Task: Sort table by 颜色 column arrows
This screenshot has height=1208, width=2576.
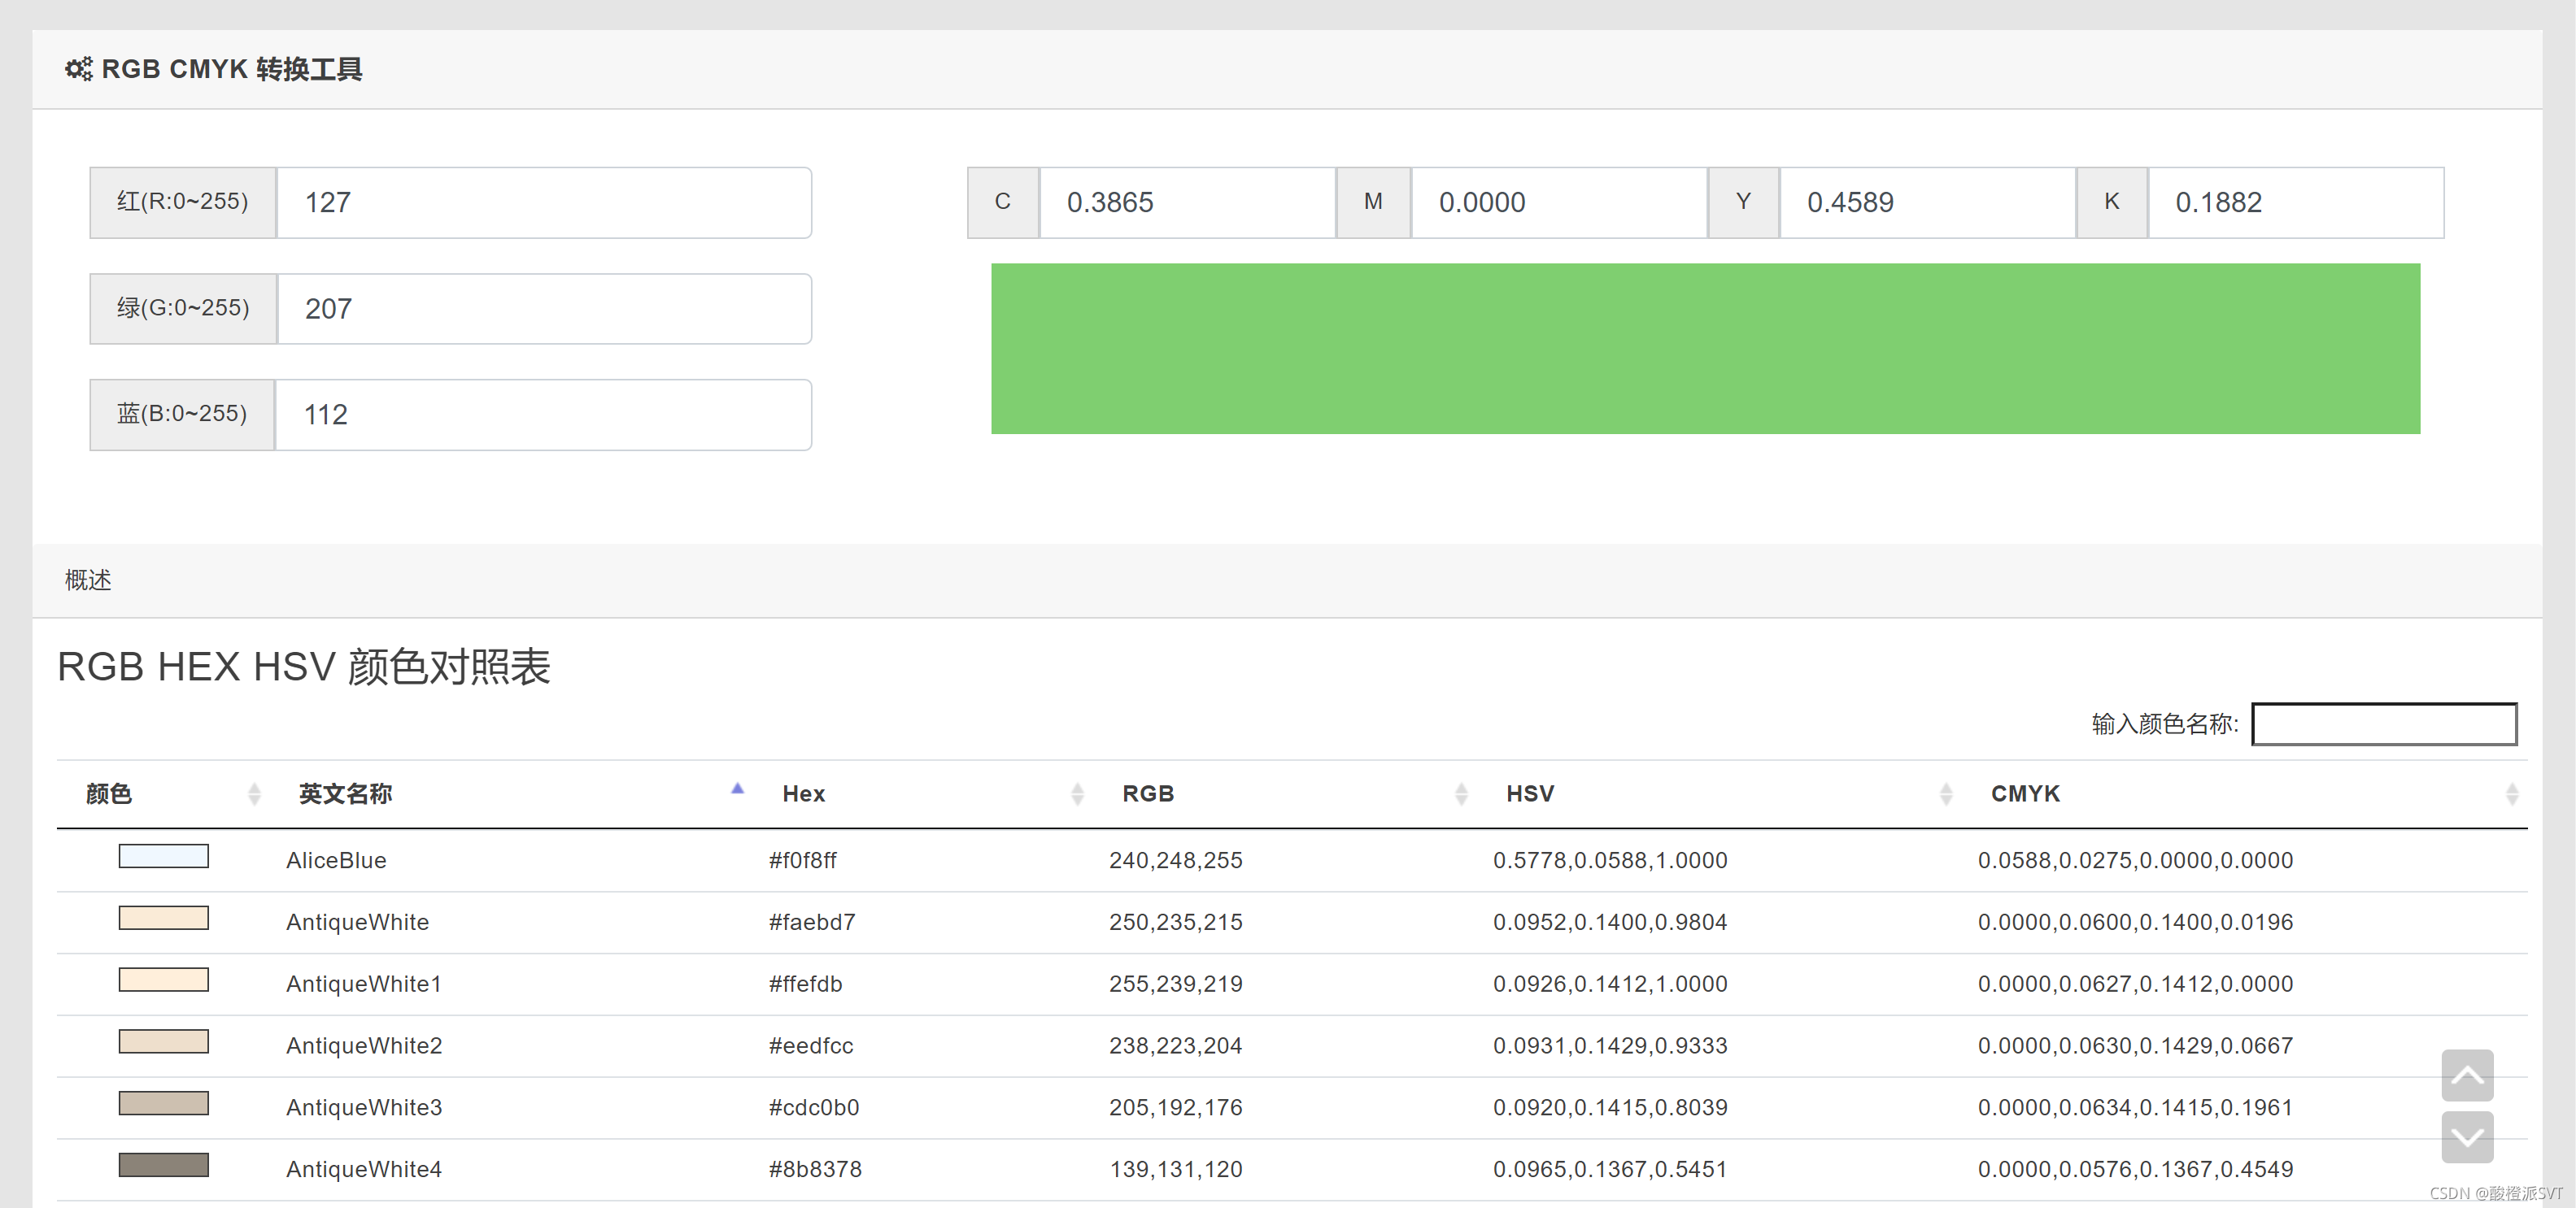Action: click(x=254, y=793)
